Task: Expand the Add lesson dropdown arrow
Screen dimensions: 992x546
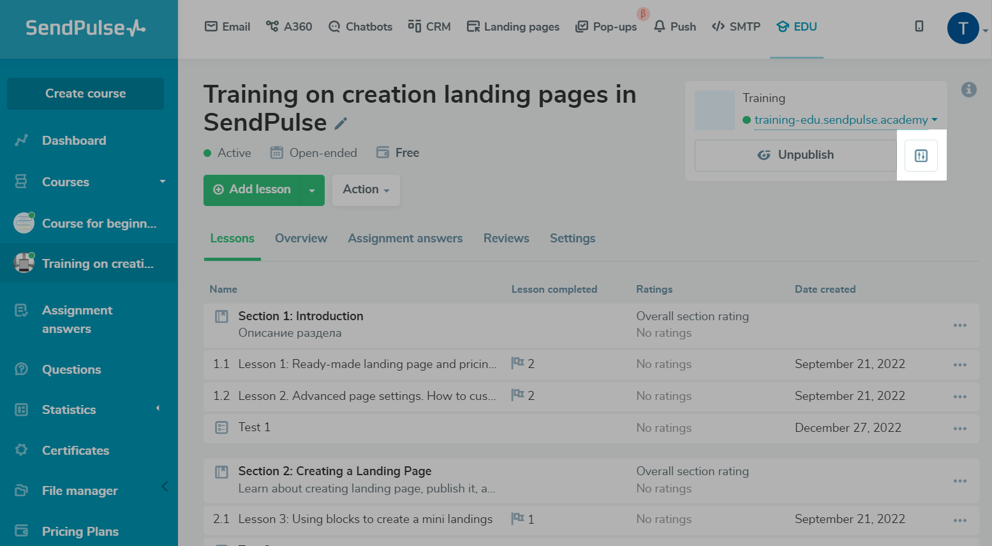Action: coord(312,190)
